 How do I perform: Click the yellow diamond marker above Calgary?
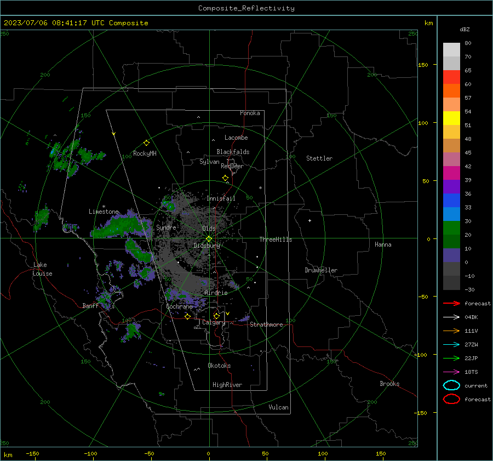[x=216, y=316]
